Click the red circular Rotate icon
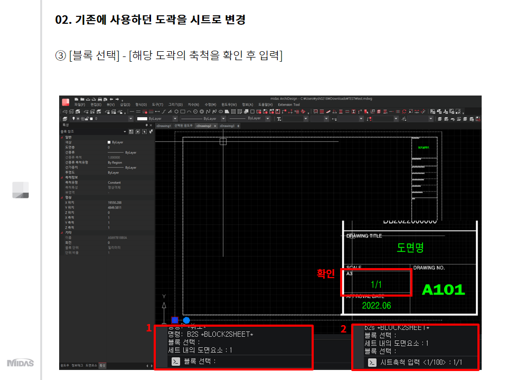The width and height of the screenshot is (507, 380). [x=404, y=111]
